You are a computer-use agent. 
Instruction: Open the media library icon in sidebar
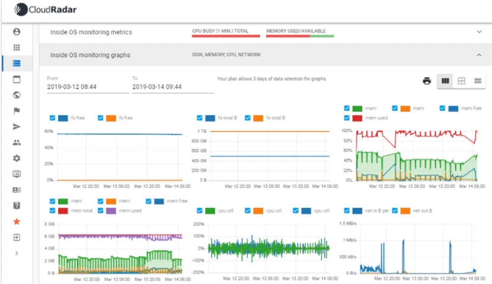tap(17, 190)
